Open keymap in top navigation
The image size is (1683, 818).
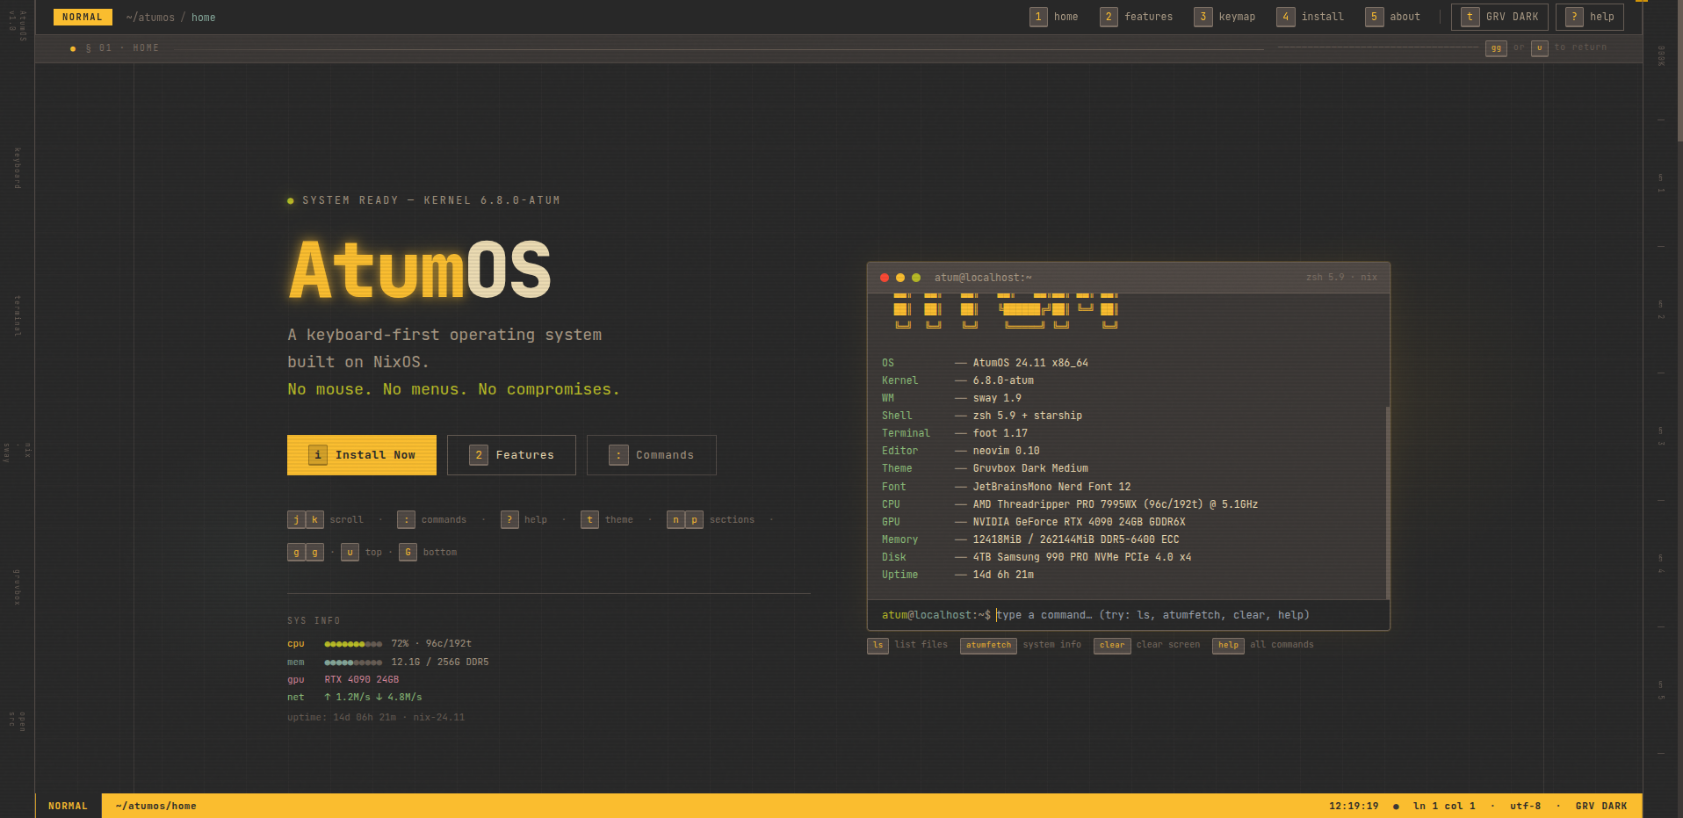[1225, 17]
